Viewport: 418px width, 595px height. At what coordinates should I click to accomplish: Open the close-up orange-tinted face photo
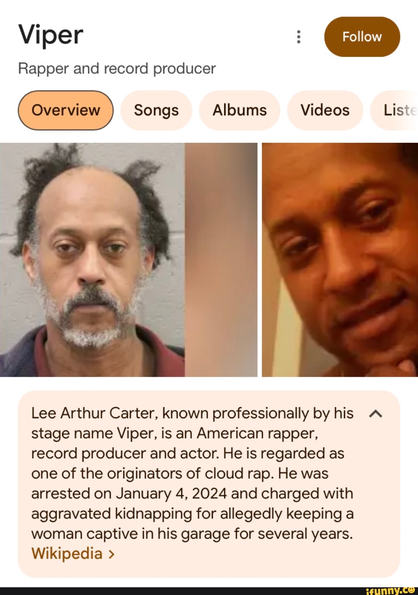340,260
